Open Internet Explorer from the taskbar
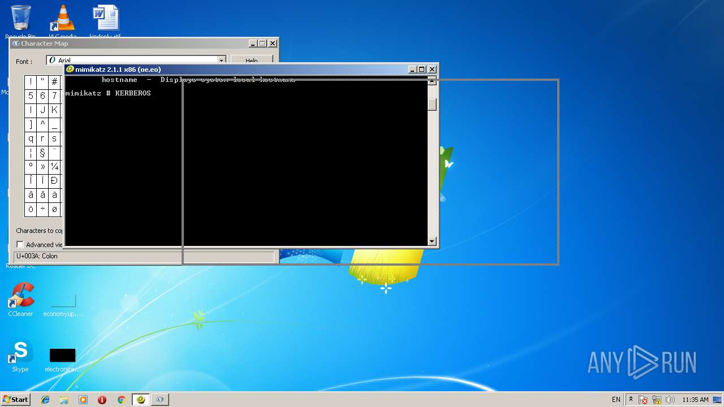Image resolution: width=724 pixels, height=407 pixels. 45,400
